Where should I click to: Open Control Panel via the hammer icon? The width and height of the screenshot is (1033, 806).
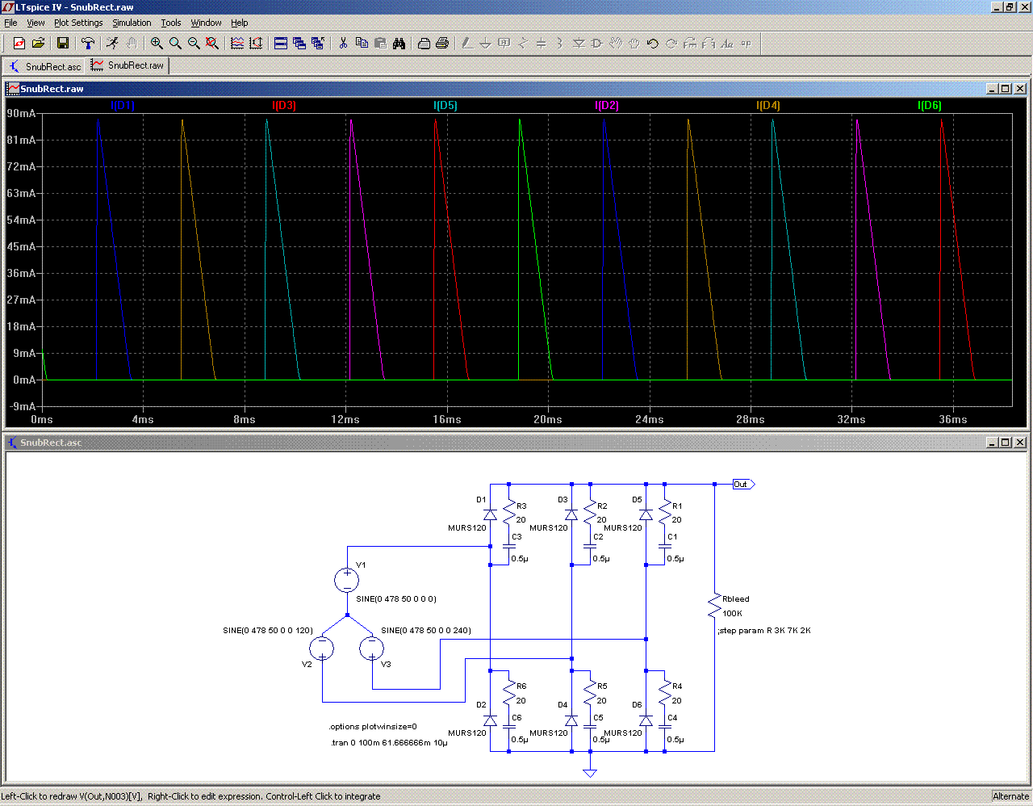click(88, 43)
